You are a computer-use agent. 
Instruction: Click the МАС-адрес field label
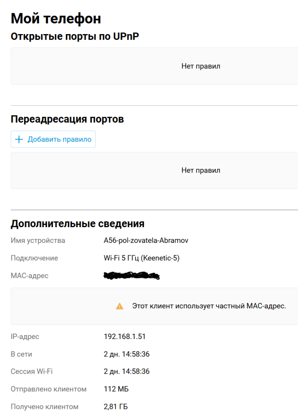coord(30,275)
